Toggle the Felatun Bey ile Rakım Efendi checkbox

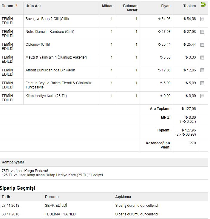click(203, 83)
